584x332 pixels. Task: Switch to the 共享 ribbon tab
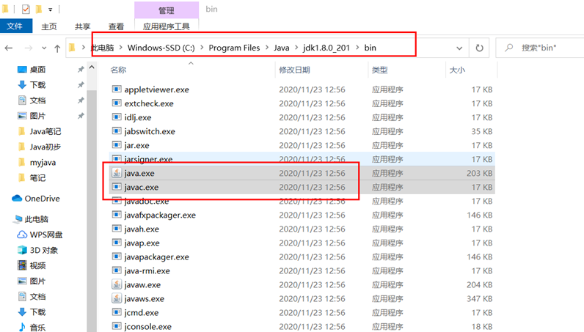click(82, 26)
